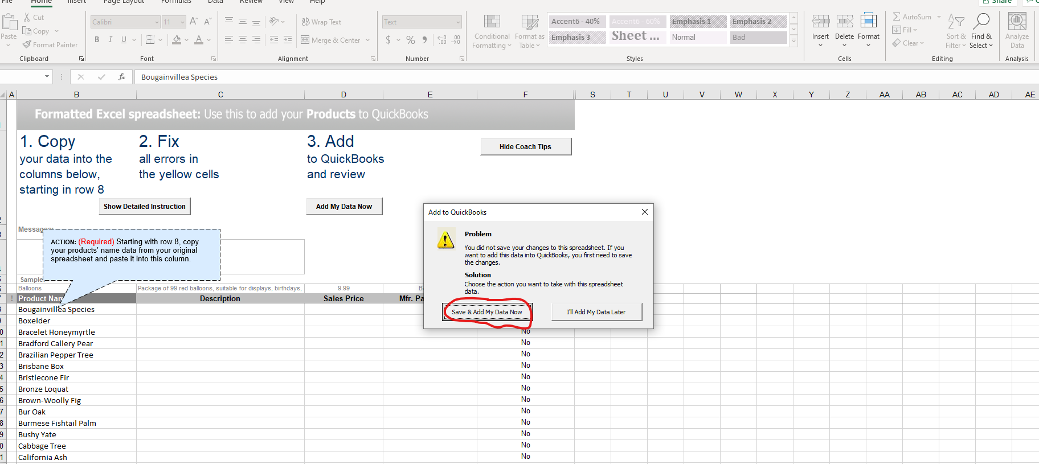
Task: Expand the cell Styles gallery
Action: click(x=793, y=42)
